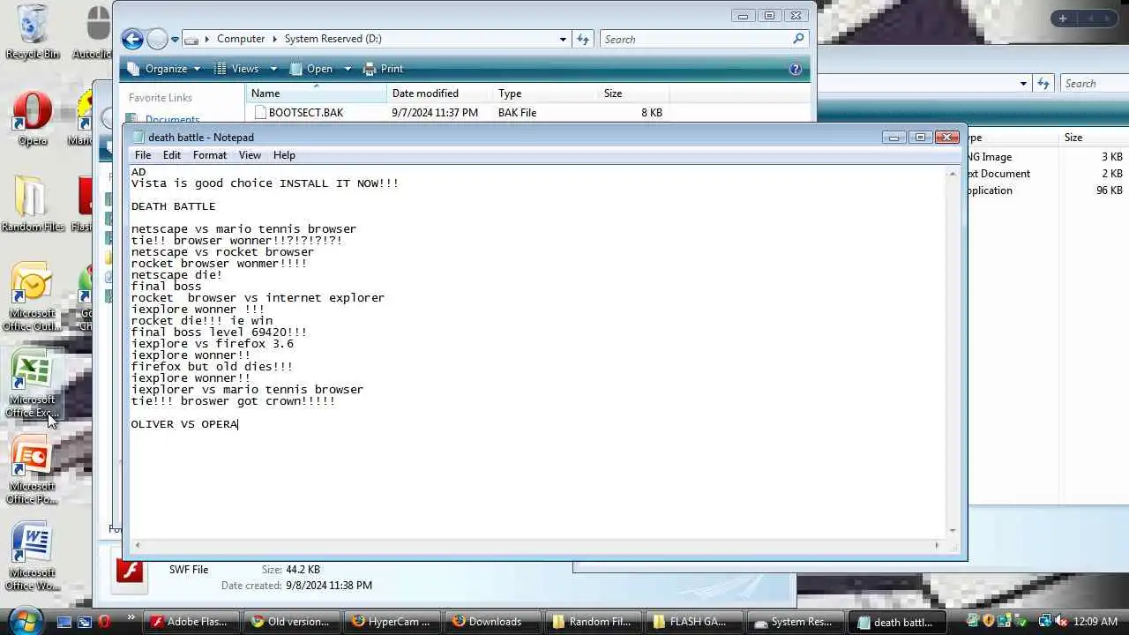
Task: Launch Opera from quick launch bar
Action: pos(104,622)
